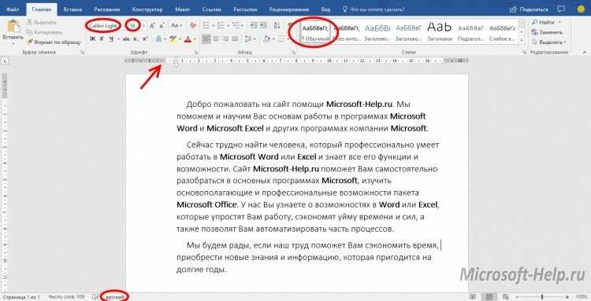The image size is (591, 301).
Task: Sort text with the A-Z sort icon
Action: [277, 26]
